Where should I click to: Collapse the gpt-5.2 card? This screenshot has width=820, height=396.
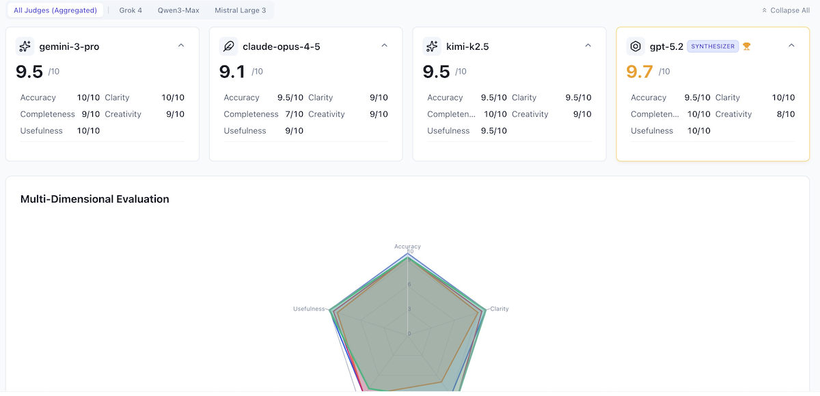[x=791, y=46]
